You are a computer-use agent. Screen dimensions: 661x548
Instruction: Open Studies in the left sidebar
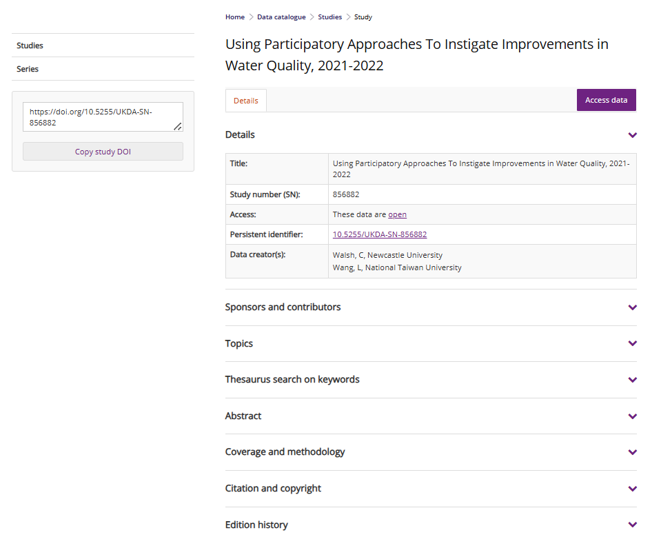(x=30, y=45)
